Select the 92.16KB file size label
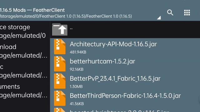Screen dimensions: 200x112 pos(77,69)
